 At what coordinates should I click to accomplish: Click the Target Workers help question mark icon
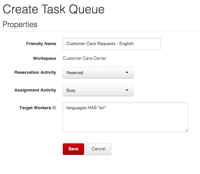tap(54, 108)
